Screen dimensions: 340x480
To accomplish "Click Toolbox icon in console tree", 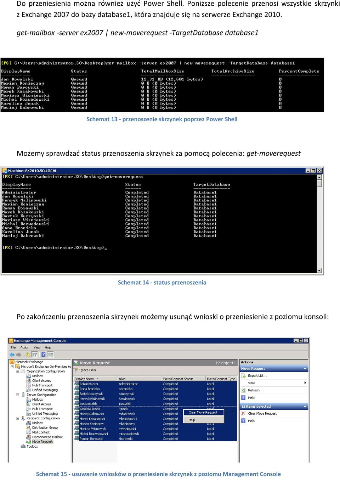I will point(23,446).
